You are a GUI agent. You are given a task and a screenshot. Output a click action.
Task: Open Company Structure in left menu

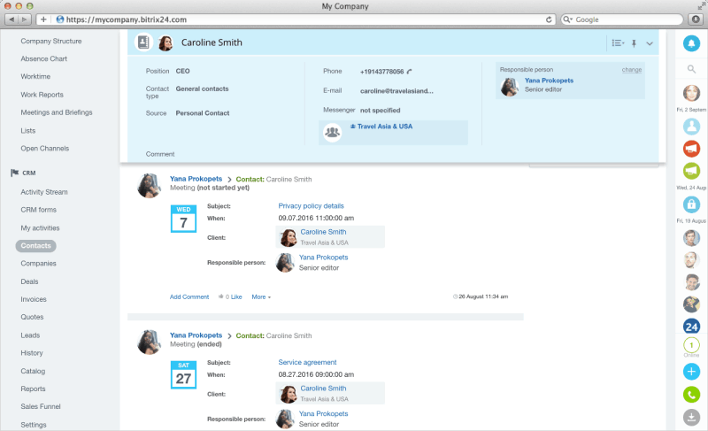tap(51, 41)
